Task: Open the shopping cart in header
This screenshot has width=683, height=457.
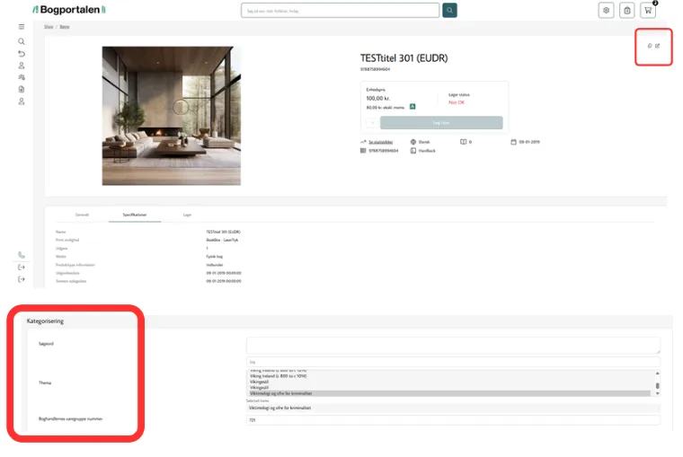Action: point(648,11)
